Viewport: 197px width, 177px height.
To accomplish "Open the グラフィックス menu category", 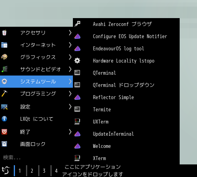I will pos(36,57).
